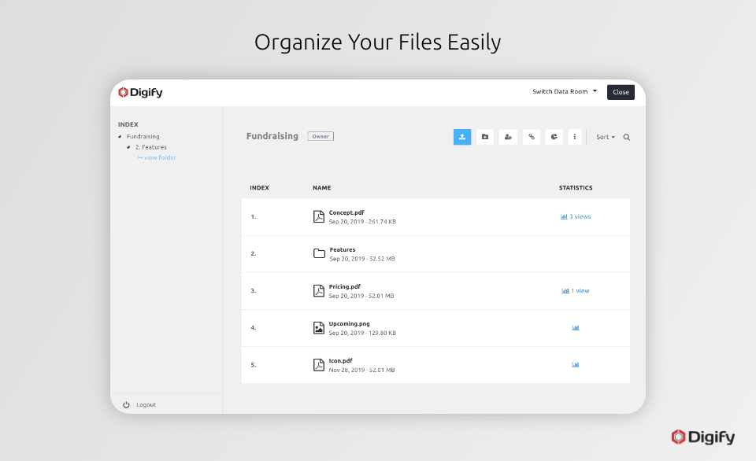Open the Sort dropdown

click(604, 136)
